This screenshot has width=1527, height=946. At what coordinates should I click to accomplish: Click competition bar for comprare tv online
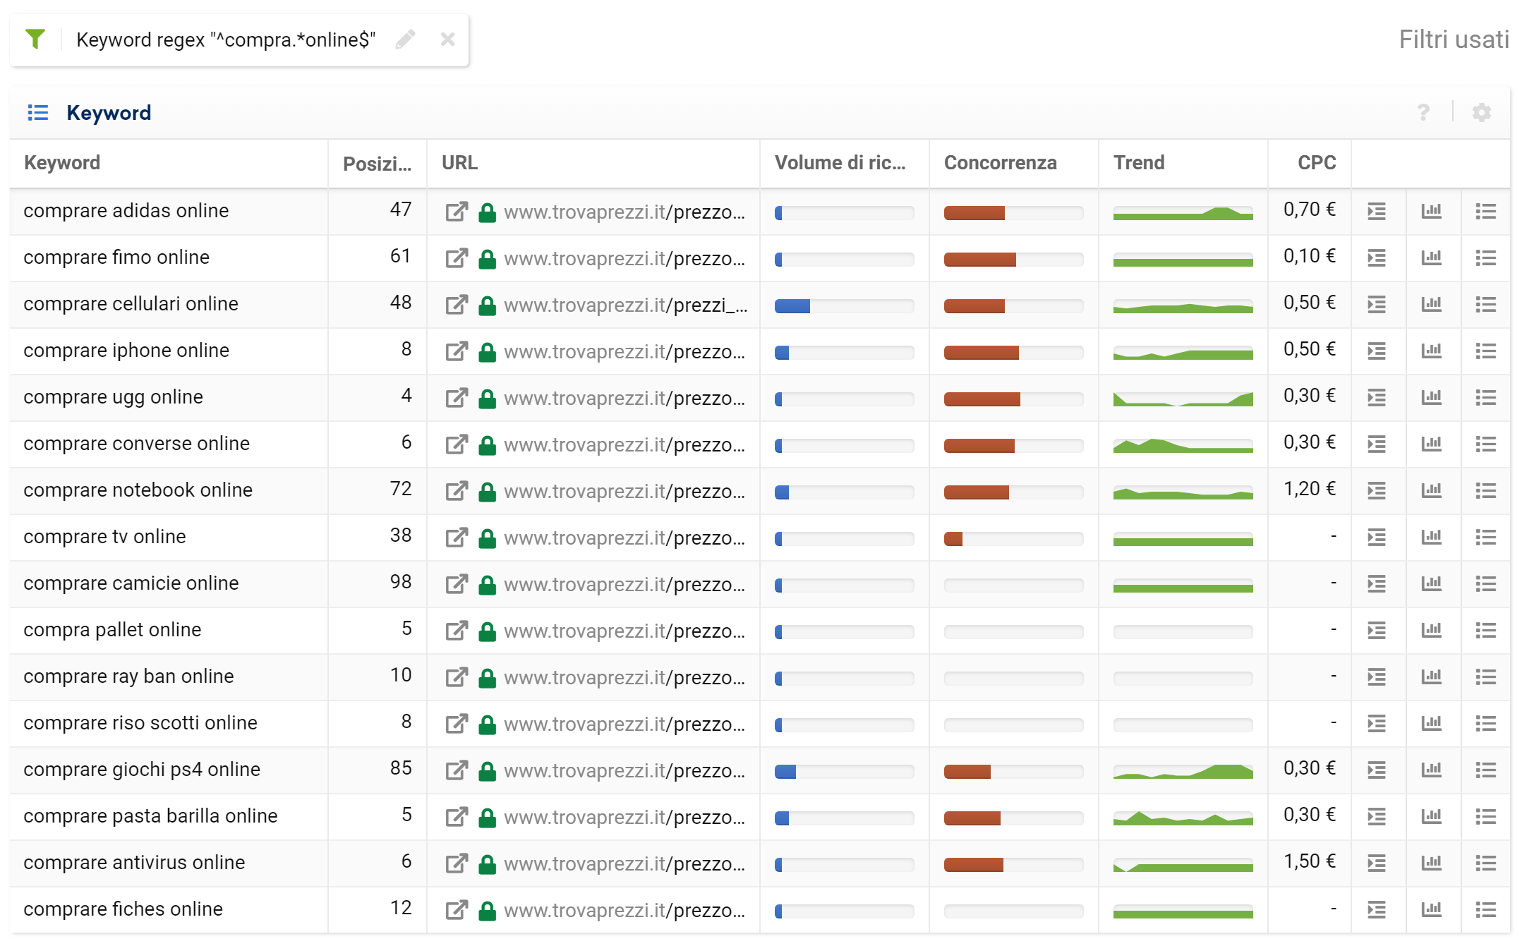(1013, 539)
